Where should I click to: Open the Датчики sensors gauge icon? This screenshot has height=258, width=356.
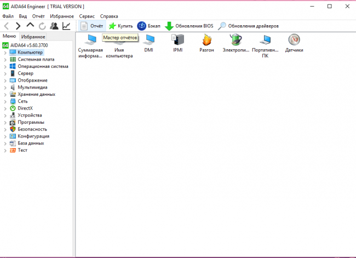[294, 39]
